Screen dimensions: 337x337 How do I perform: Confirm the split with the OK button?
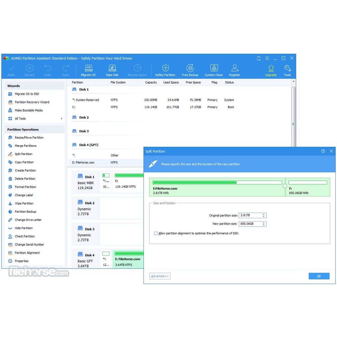319,276
